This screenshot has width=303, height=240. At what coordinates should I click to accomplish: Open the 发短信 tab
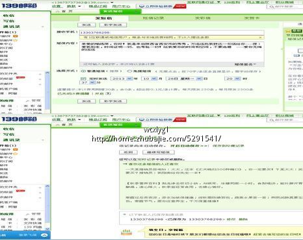[x=104, y=18]
